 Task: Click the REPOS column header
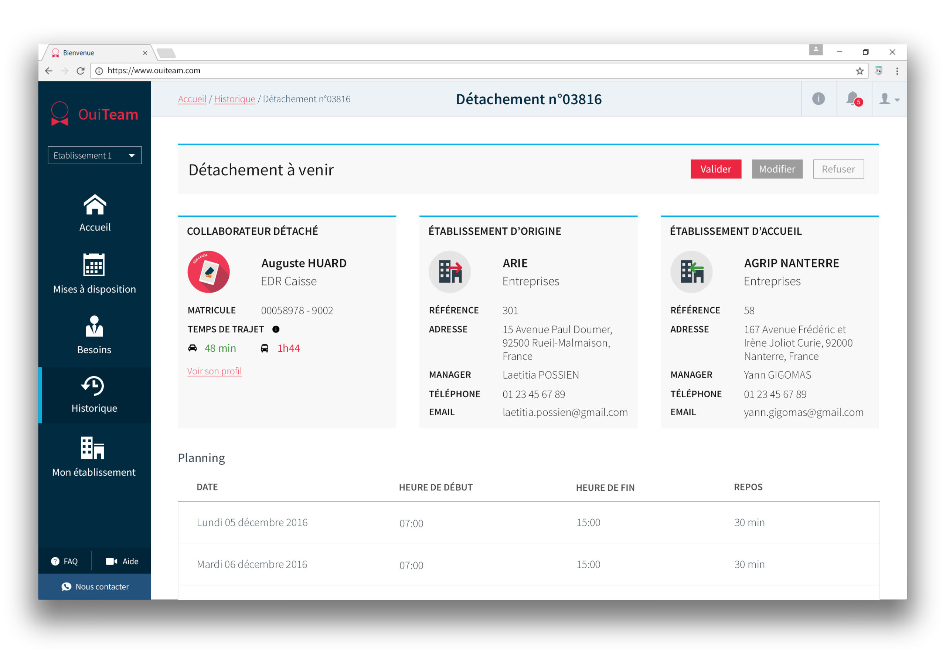748,487
